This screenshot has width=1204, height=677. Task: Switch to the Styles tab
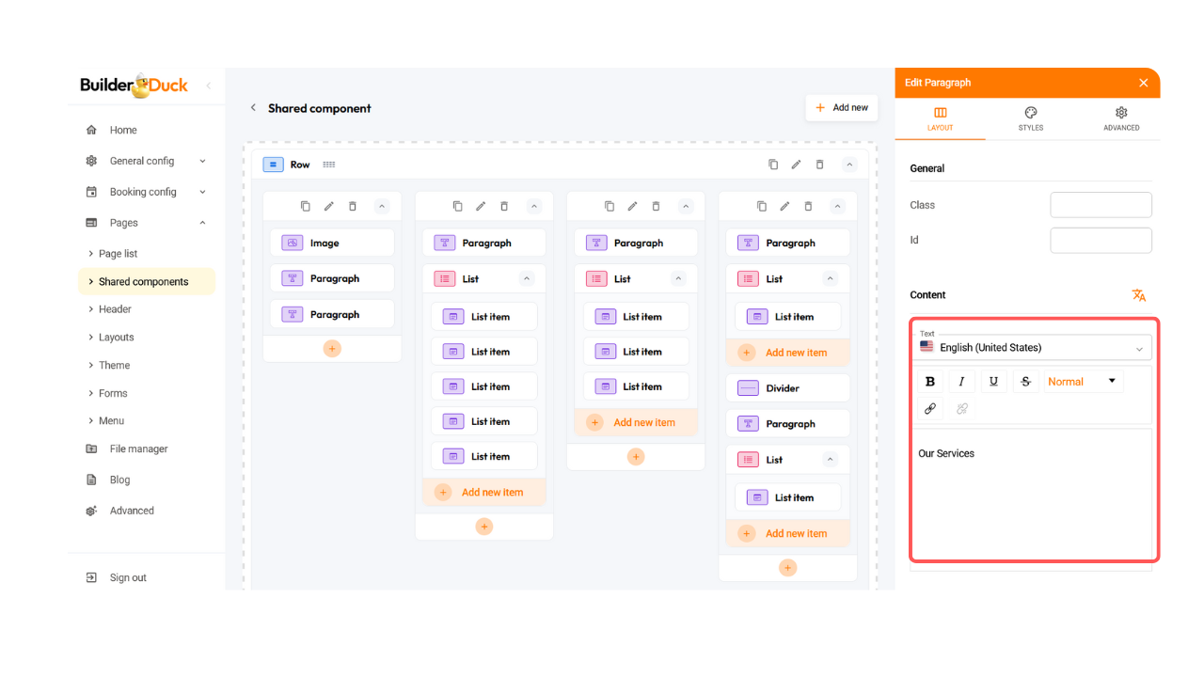pos(1030,118)
